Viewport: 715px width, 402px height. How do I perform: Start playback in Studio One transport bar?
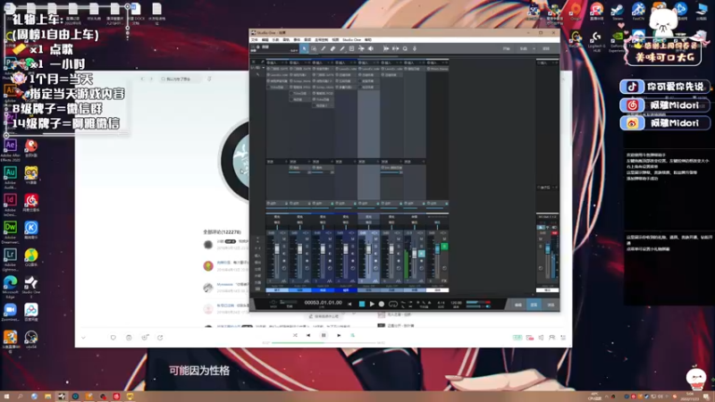(x=372, y=304)
